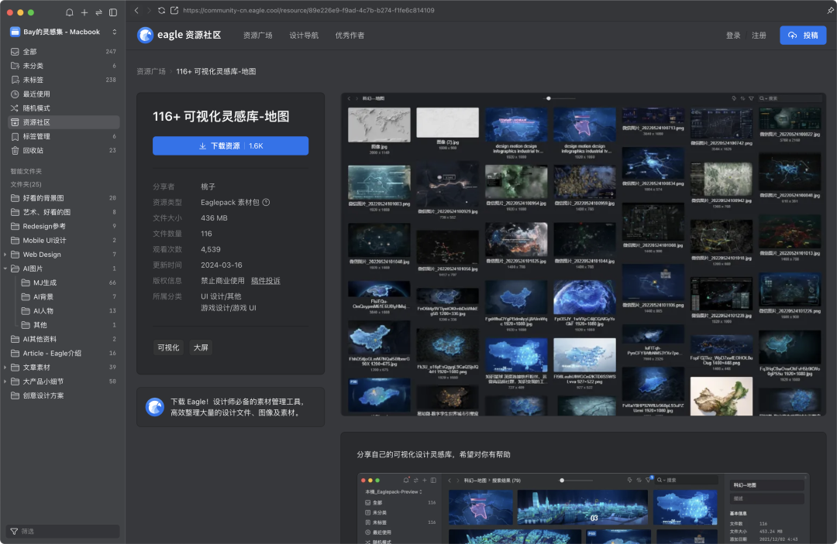Image resolution: width=837 pixels, height=544 pixels.
Task: Open the 创意设计方案 folder
Action: click(64, 395)
